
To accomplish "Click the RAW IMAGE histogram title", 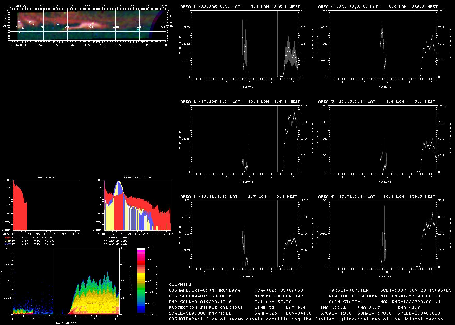I will (46, 178).
